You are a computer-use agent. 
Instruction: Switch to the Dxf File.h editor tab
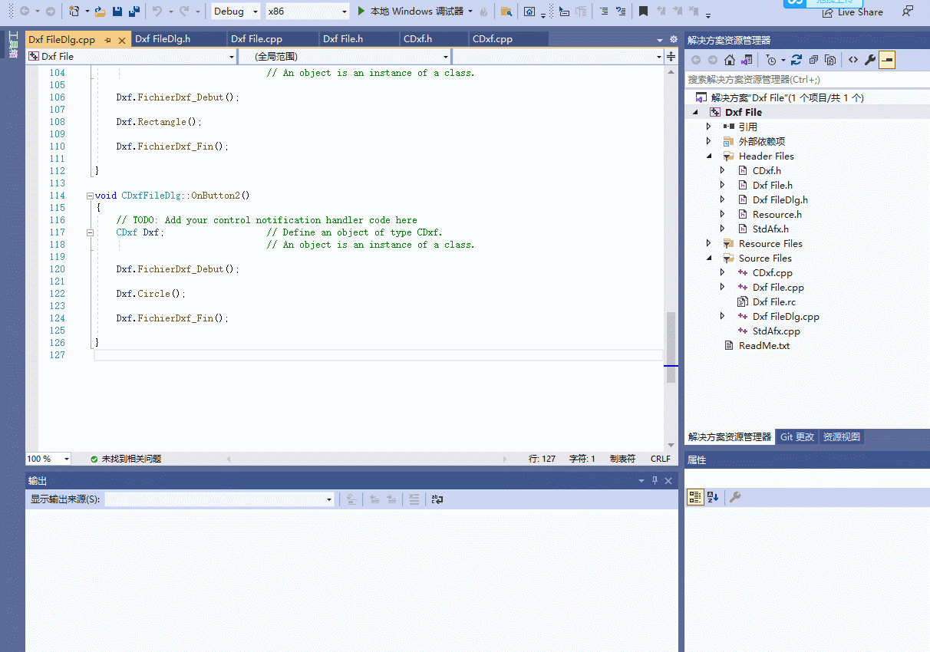343,39
